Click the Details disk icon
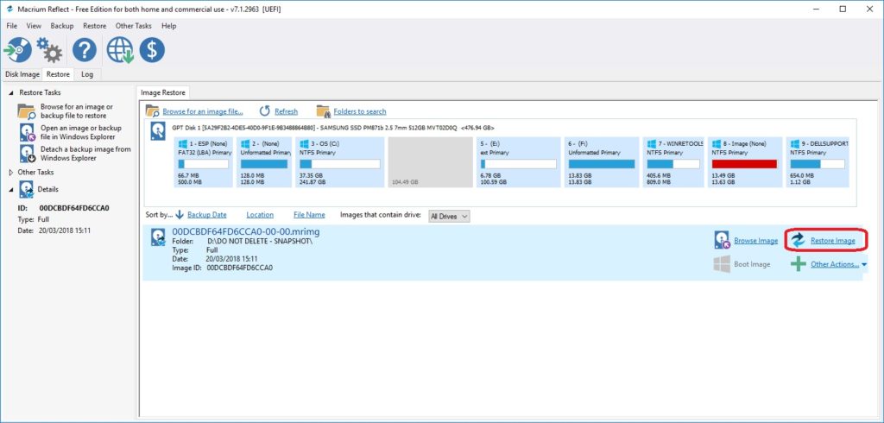The height and width of the screenshot is (423, 884). coord(26,190)
